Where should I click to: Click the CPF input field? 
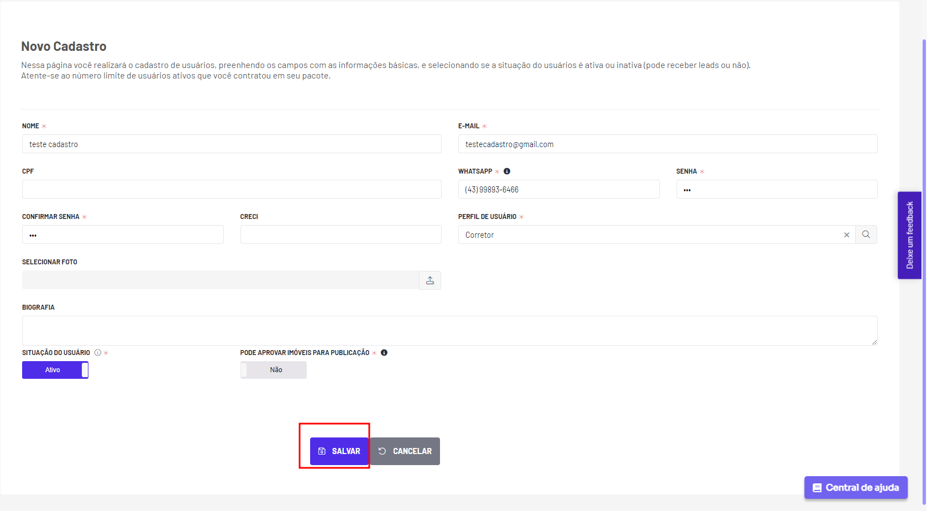tap(232, 189)
